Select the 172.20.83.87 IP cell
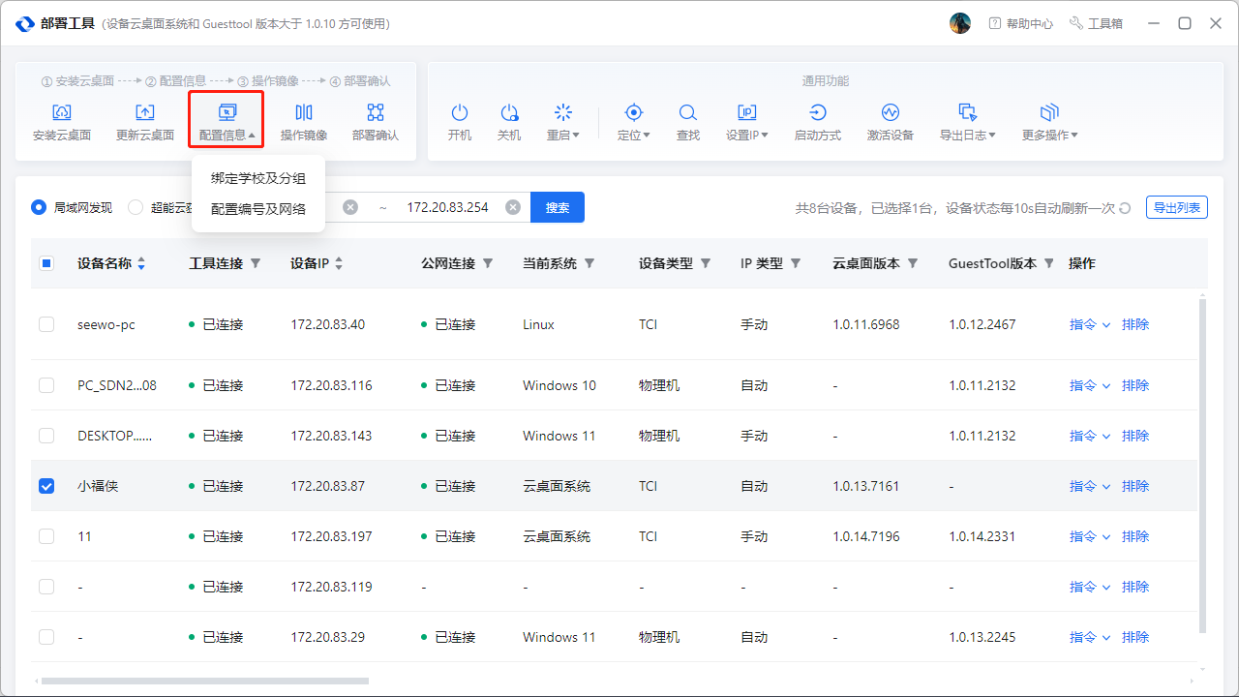 click(327, 486)
